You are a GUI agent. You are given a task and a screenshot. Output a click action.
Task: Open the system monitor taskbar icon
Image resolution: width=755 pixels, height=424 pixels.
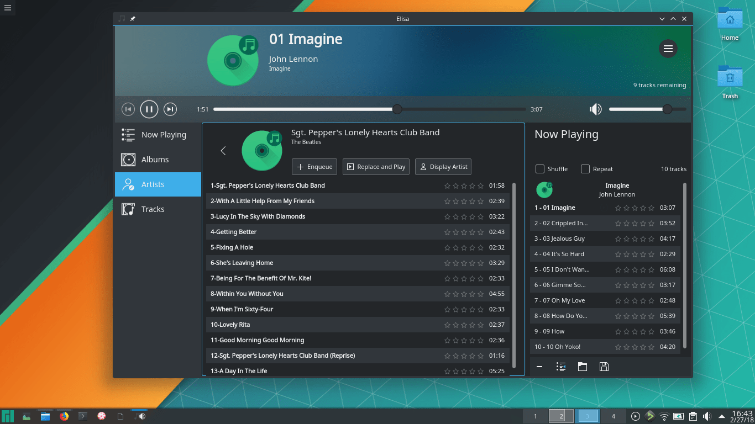[x=27, y=416]
